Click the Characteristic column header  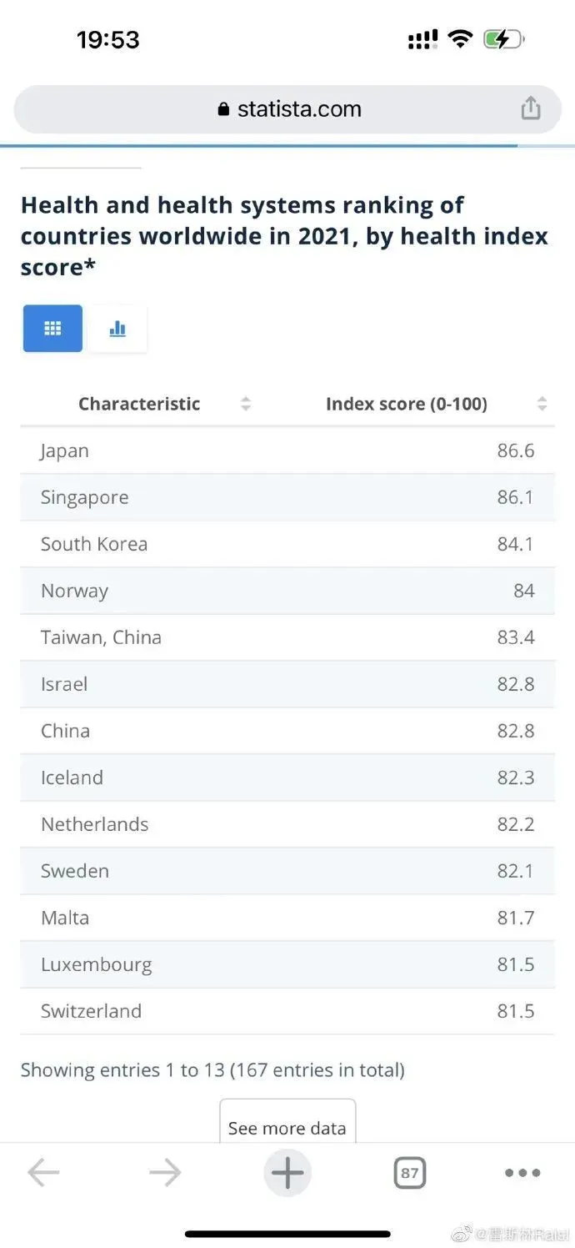pos(139,404)
